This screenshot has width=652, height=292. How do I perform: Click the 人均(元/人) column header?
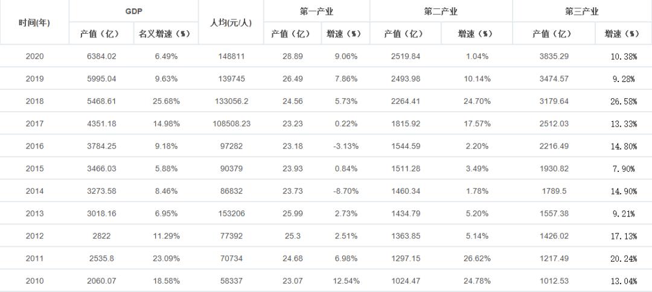tap(231, 22)
